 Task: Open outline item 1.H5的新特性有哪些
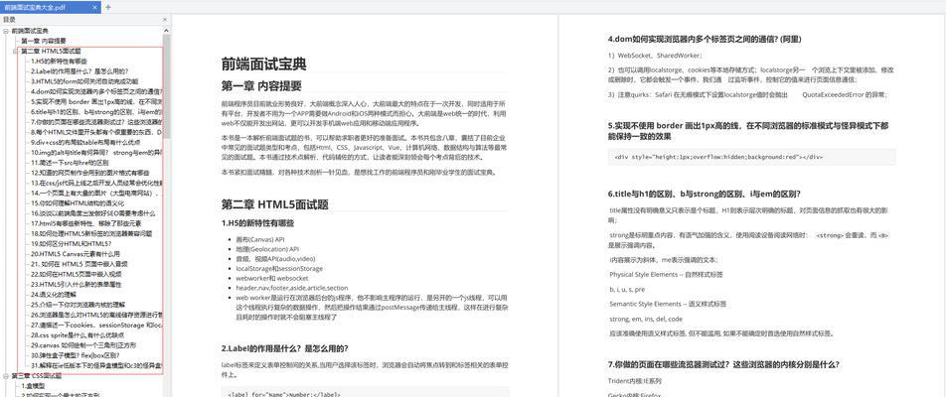point(60,62)
